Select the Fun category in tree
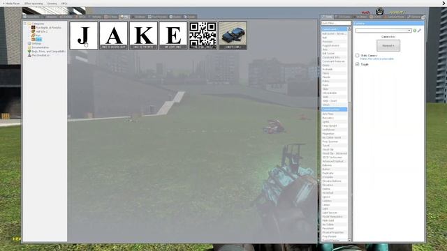Viewport: 447px width, 251px height. click(36, 36)
